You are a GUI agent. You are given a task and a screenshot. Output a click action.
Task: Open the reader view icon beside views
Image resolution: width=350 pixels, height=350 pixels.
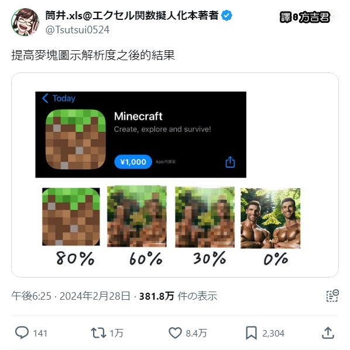coord(332,296)
